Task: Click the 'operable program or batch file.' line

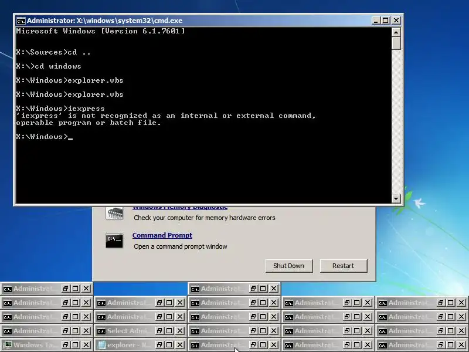Action: [89, 123]
